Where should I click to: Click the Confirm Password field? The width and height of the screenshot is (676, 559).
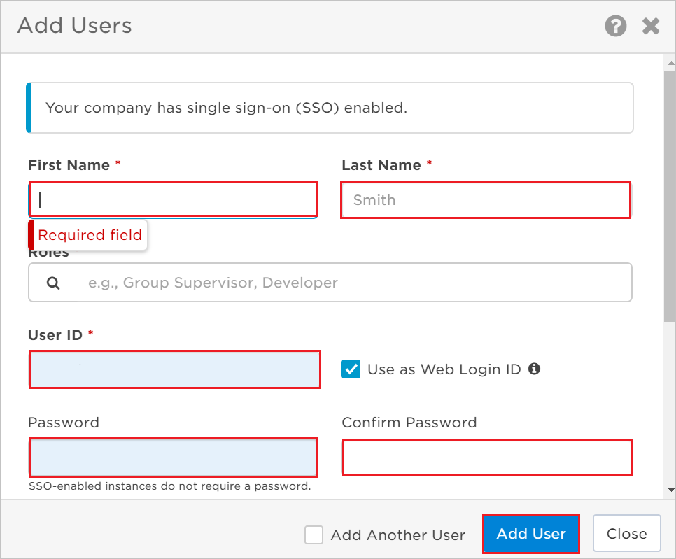coord(487,458)
